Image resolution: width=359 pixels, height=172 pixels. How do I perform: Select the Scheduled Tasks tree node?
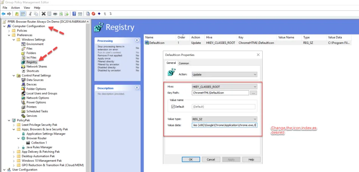click(x=37, y=111)
